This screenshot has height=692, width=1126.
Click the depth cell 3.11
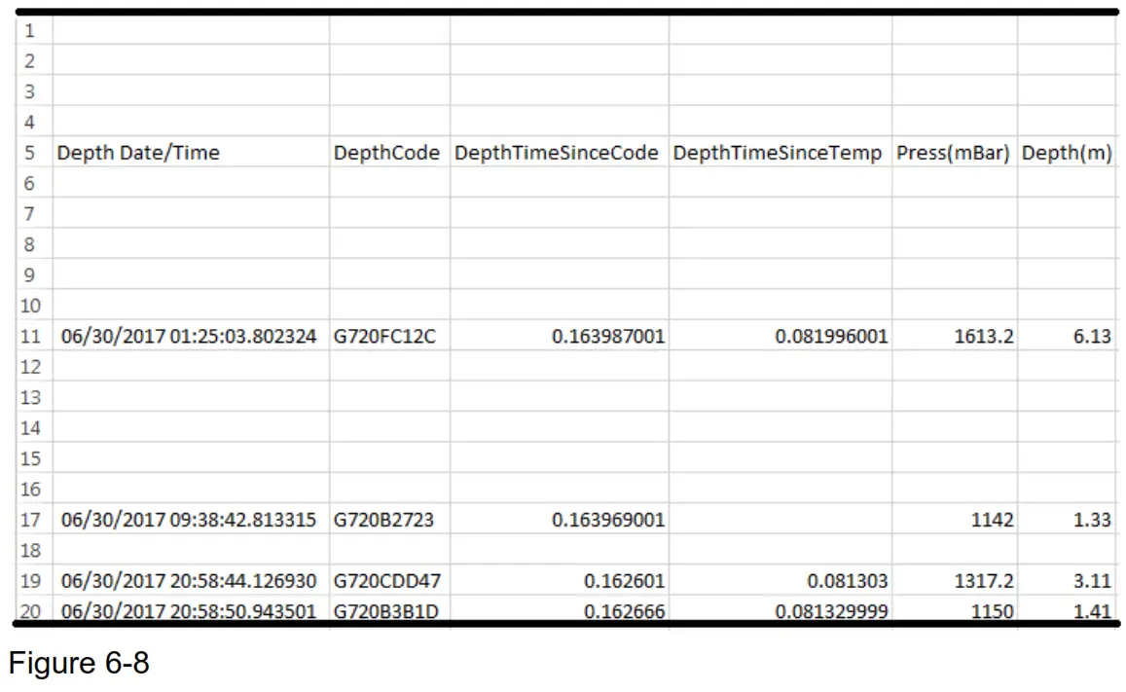[x=1067, y=580]
